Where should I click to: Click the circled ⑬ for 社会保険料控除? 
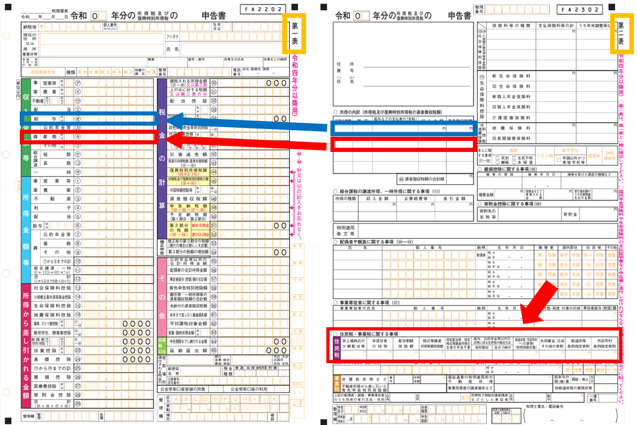(x=78, y=287)
